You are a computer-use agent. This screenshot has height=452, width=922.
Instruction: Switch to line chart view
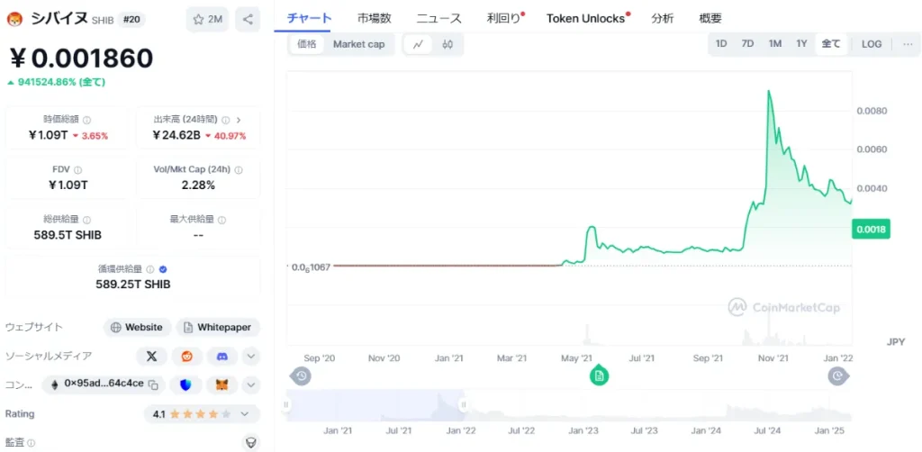(419, 44)
